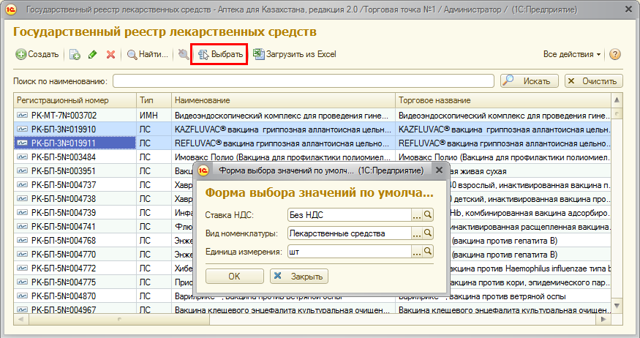Image resolution: width=640 pixels, height=338 pixels.
Task: Click the cancel-search icon next to Найти
Action: (x=183, y=54)
